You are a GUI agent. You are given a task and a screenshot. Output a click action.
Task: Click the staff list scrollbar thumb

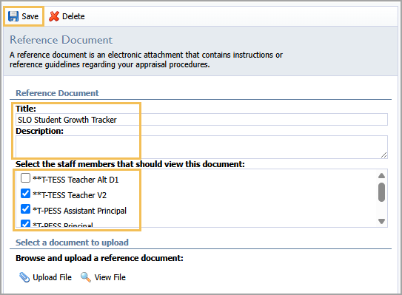pos(381,192)
